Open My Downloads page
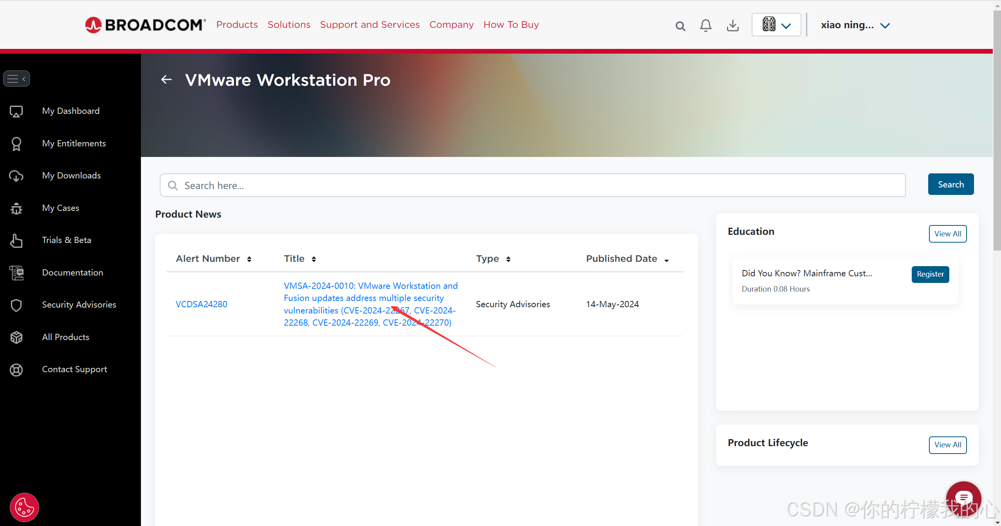Viewport: 1001px width, 526px height. [72, 176]
